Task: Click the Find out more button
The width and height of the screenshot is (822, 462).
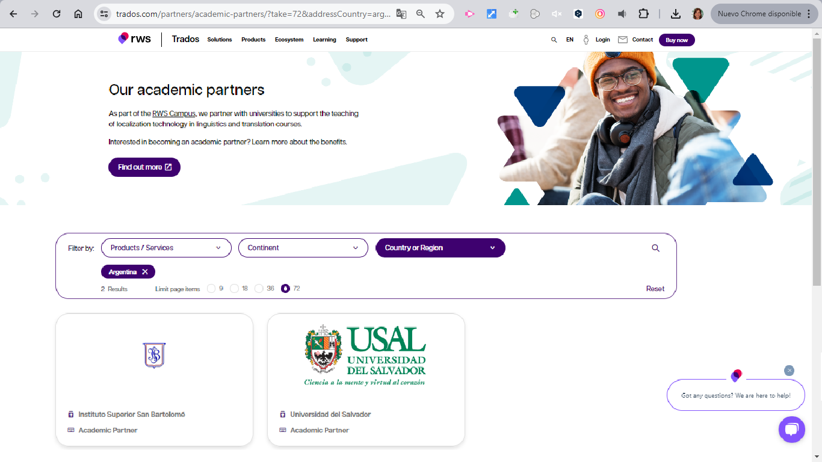Action: tap(144, 167)
